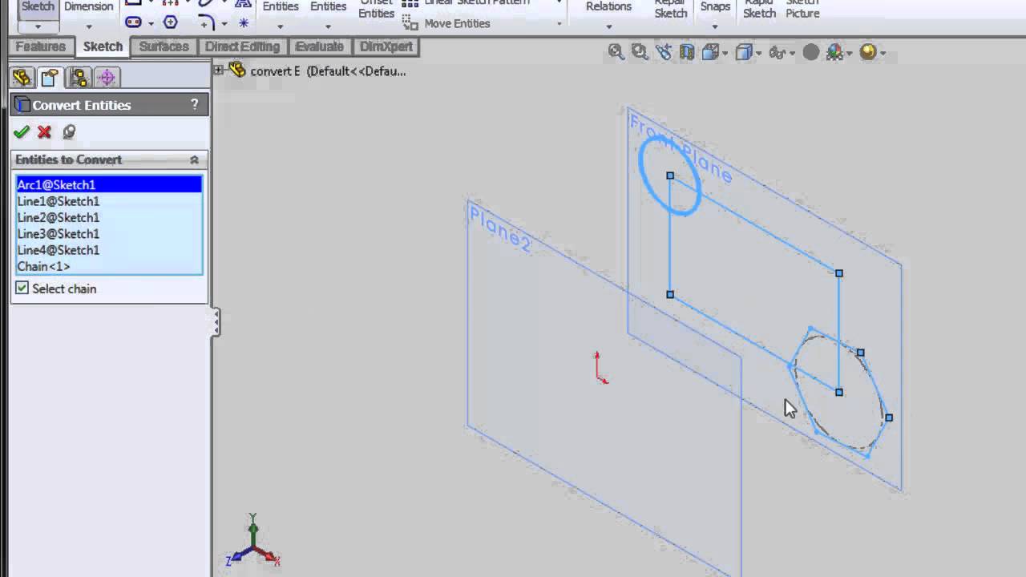
Task: Open the FeatureManager design tree tab
Action: (22, 77)
